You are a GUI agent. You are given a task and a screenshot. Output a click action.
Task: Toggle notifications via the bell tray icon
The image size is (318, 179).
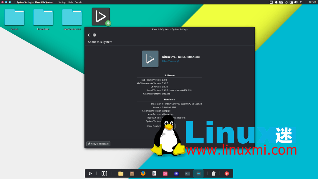(x=276, y=2)
